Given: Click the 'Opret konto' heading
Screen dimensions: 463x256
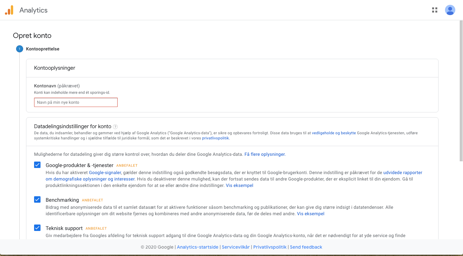Looking at the screenshot, I should click(x=32, y=36).
